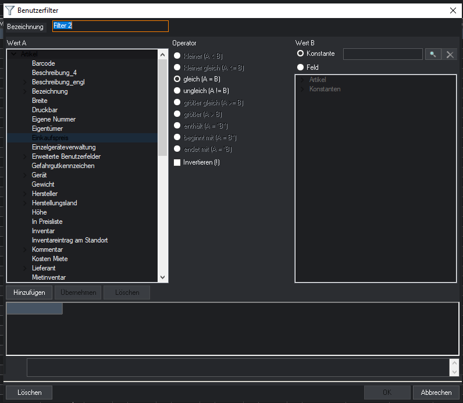
Task: Expand the Artikel node in Wert B tree
Action: 302,80
